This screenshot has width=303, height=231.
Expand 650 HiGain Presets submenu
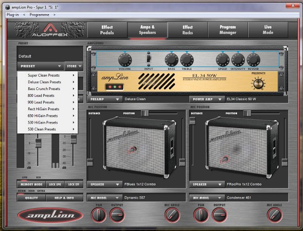(48, 115)
